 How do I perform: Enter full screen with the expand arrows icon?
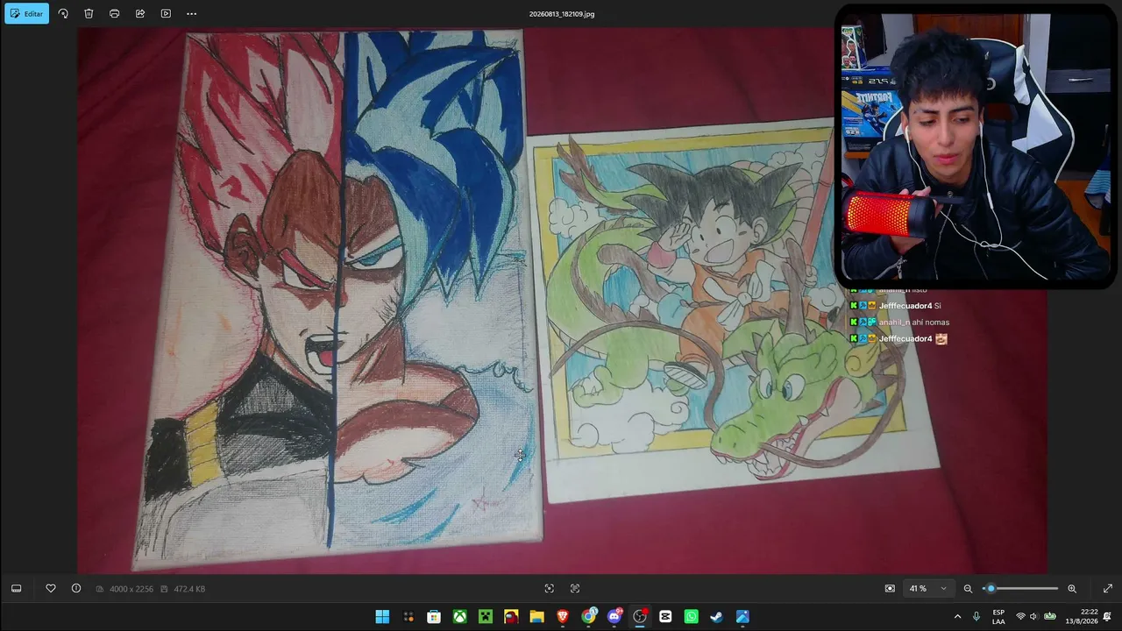tap(1107, 589)
